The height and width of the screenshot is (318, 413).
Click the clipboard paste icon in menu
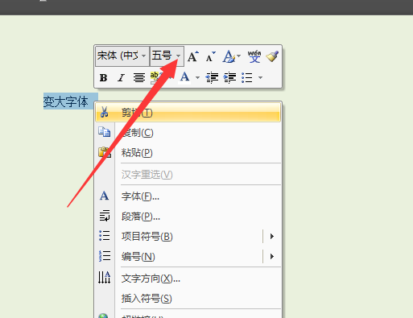point(105,152)
